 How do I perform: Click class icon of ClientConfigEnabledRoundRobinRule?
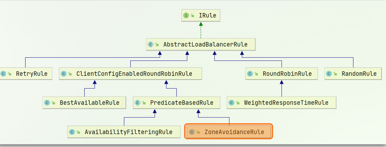point(64,73)
